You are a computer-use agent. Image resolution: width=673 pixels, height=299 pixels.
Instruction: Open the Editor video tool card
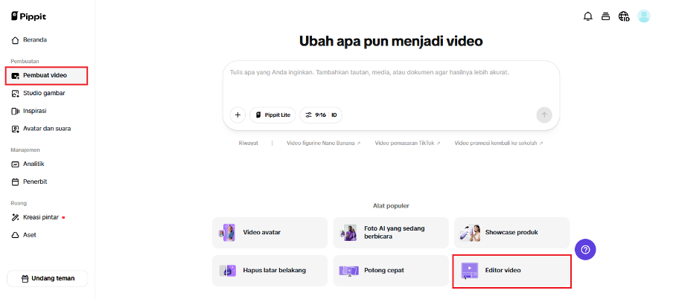(511, 270)
